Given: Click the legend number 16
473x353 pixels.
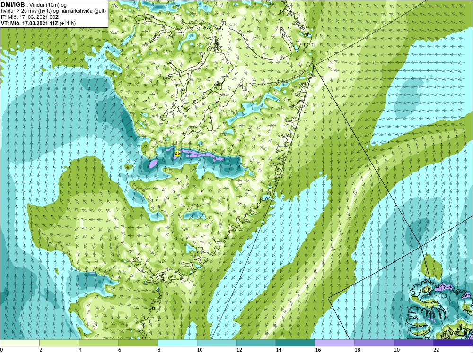Looking at the screenshot, I should [x=318, y=350].
